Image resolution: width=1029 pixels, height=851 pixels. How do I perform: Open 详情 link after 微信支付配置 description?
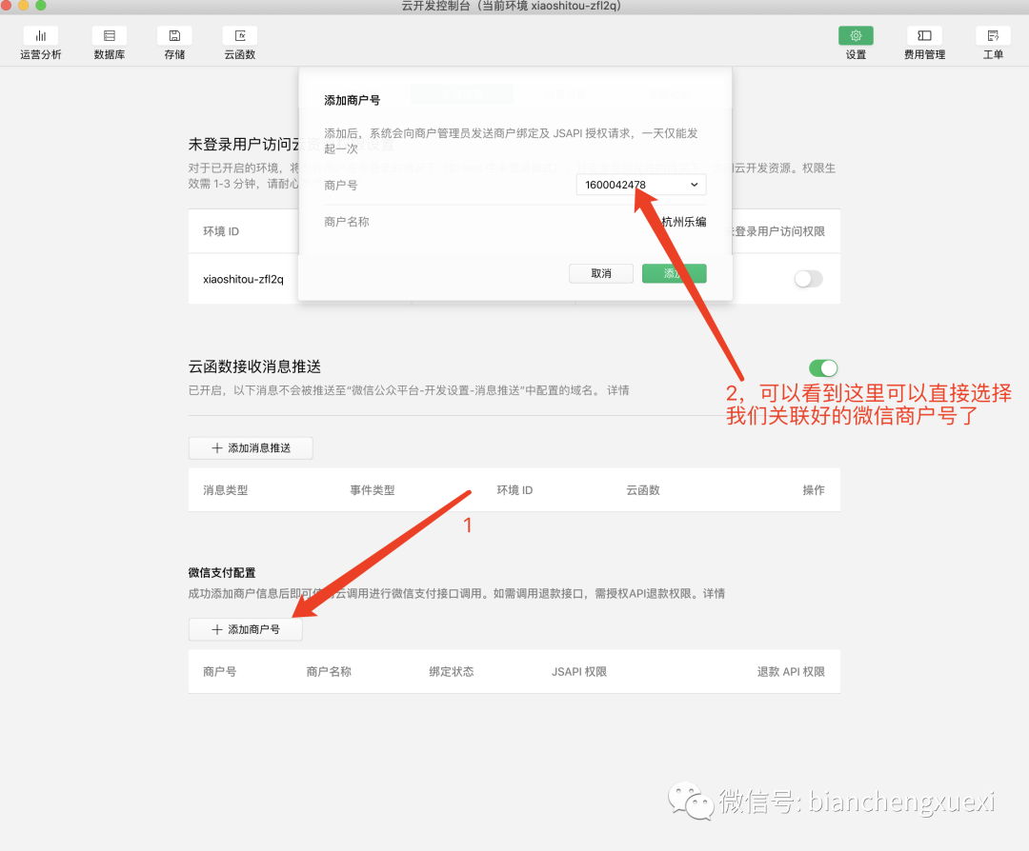714,593
